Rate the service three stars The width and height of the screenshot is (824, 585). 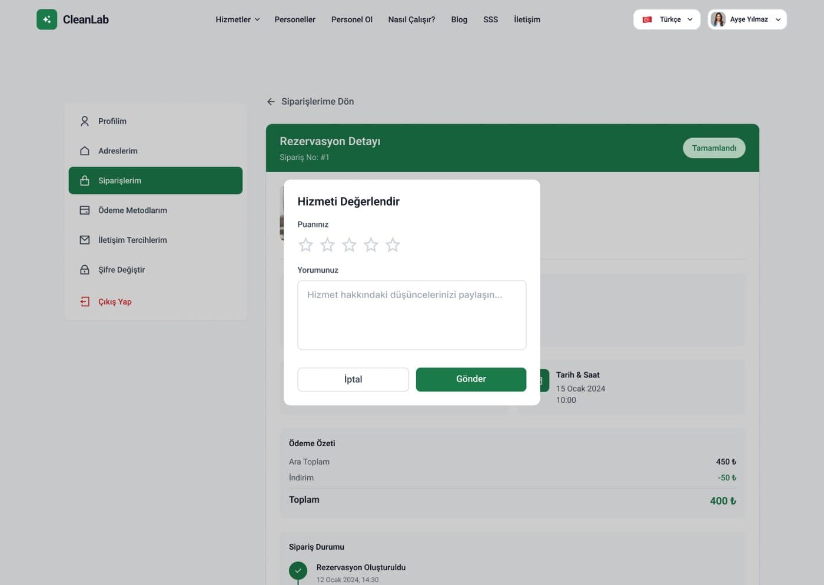349,245
